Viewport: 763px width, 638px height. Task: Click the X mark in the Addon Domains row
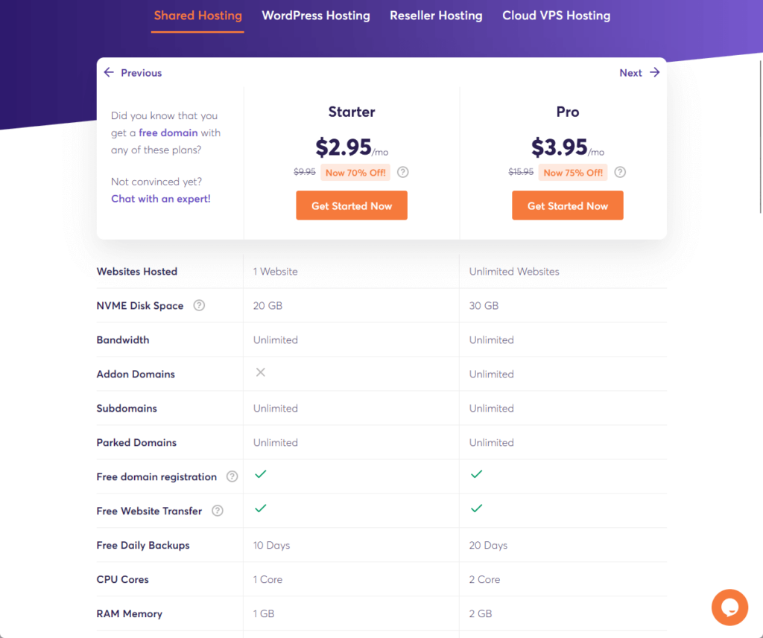[x=260, y=371]
